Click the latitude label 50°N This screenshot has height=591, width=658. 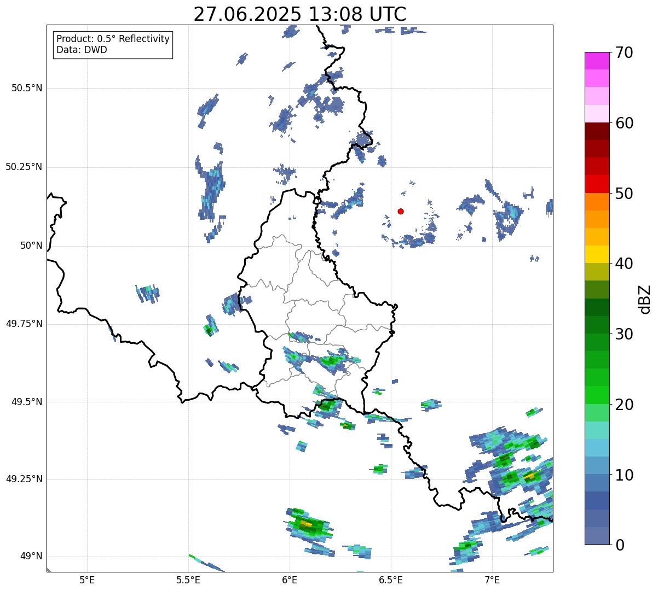(x=31, y=245)
